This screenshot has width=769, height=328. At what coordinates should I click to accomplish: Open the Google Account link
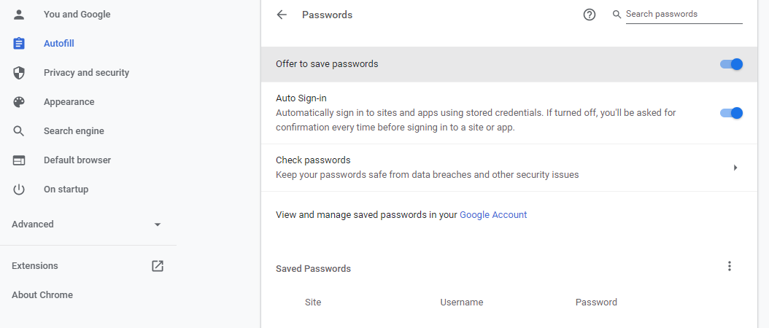click(x=493, y=215)
